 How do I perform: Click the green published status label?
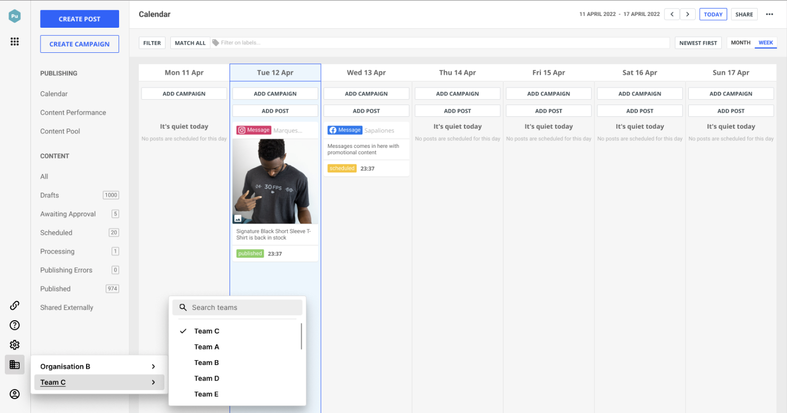click(250, 253)
